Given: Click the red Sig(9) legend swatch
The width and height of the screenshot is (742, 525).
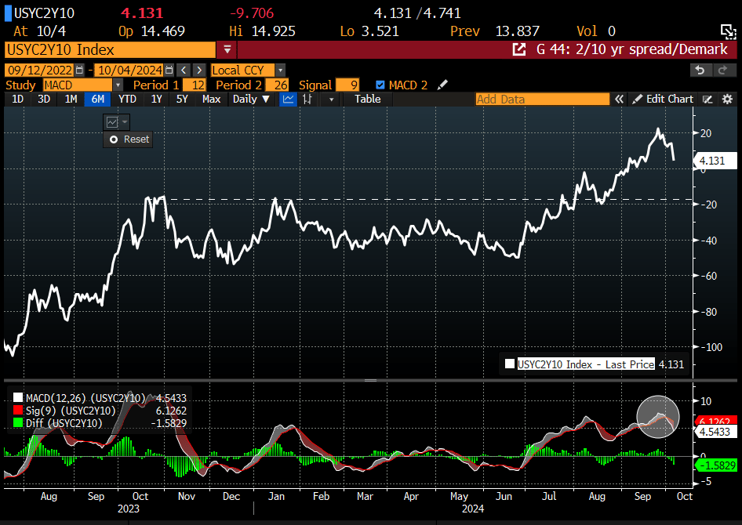Looking at the screenshot, I should (x=18, y=411).
